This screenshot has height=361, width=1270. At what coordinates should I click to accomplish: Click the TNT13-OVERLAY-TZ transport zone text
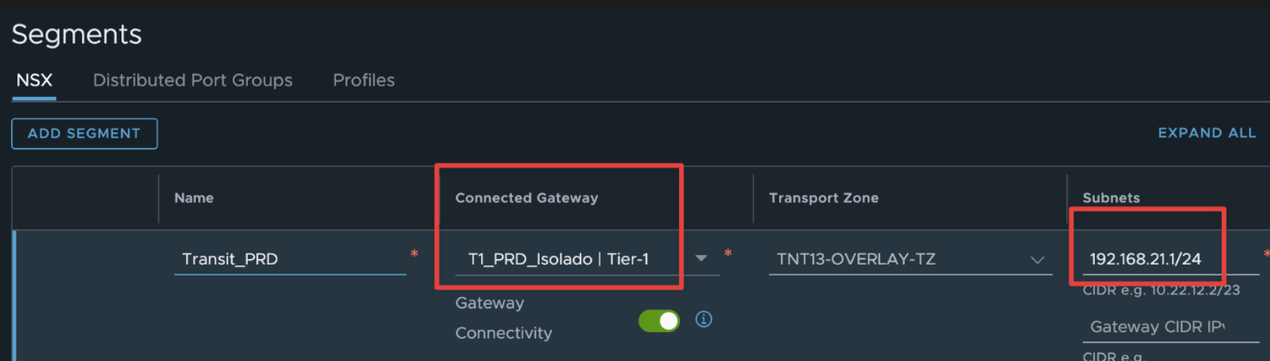coord(856,259)
